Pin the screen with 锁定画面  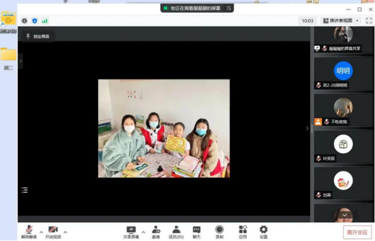click(37, 36)
